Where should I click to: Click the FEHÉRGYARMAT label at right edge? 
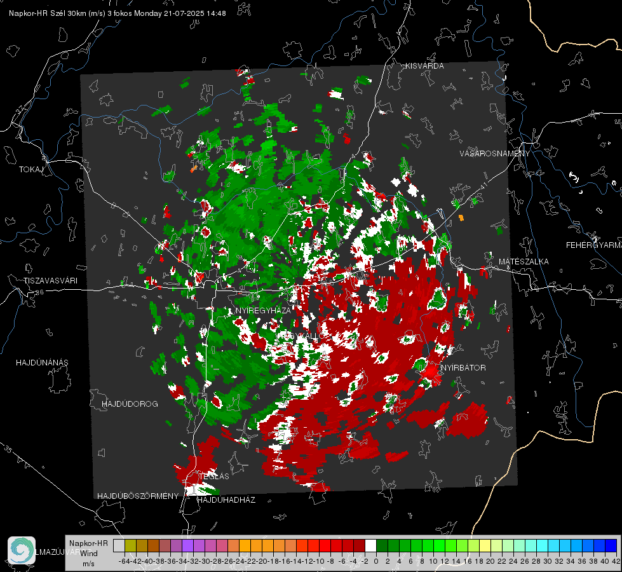tap(594, 245)
